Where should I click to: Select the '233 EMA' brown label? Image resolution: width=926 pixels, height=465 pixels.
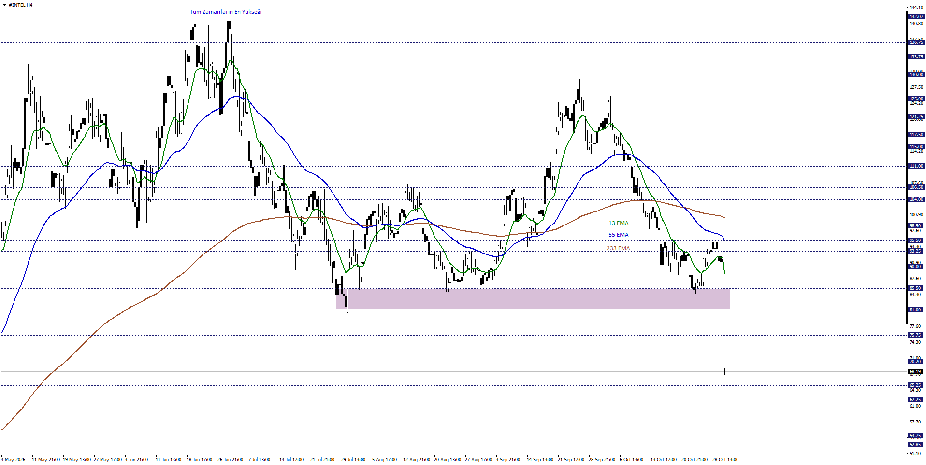pos(618,248)
